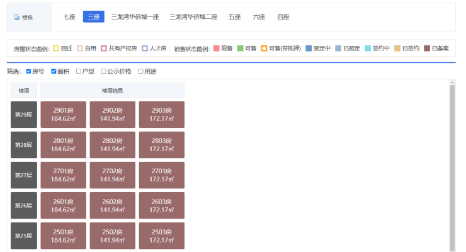Open room 2901房 details
Screen dimensions: 466x252
point(63,115)
